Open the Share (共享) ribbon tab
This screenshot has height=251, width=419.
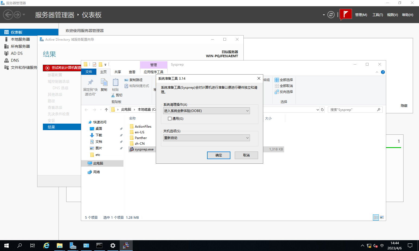[x=118, y=72]
